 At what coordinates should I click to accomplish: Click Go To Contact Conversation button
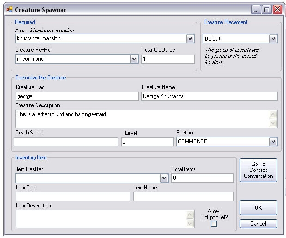258,170
